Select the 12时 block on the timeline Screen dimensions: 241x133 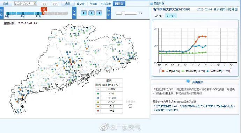tap(38, 13)
